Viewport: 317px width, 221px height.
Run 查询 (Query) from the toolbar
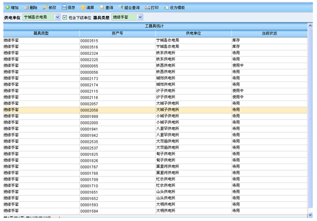tap(102, 8)
